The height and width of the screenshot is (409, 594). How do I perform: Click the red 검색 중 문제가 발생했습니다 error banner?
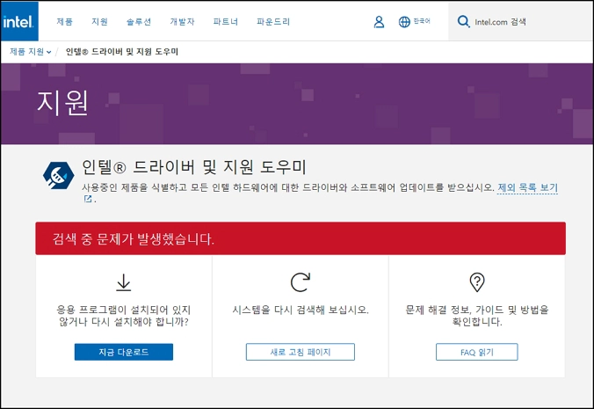(x=301, y=238)
